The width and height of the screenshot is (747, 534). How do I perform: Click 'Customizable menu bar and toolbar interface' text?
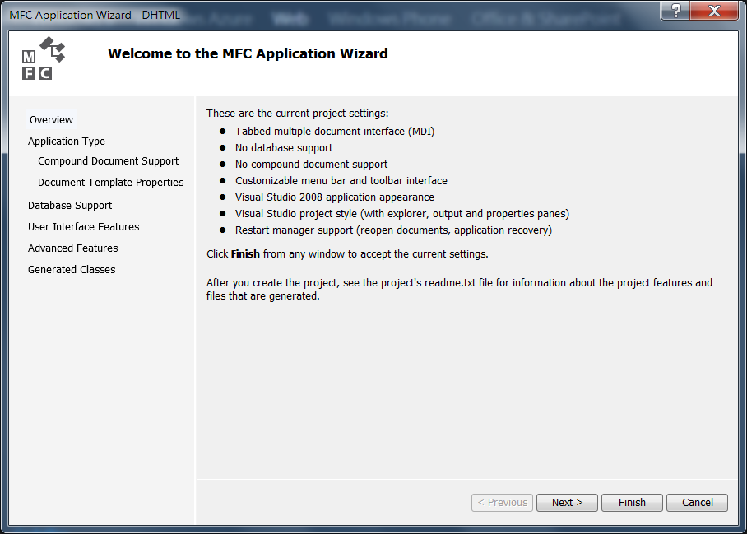pyautogui.click(x=341, y=180)
